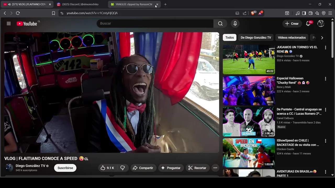Open 'Especial Halloween Chucky René' title
The height and width of the screenshot is (188, 335).
[x=293, y=80]
